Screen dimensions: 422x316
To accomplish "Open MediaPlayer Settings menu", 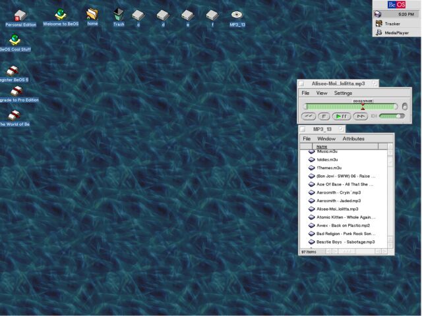I will coord(343,93).
